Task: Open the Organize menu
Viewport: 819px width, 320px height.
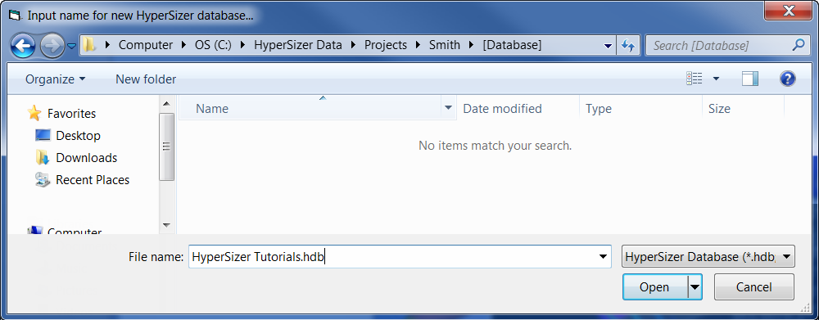Action: click(x=56, y=79)
